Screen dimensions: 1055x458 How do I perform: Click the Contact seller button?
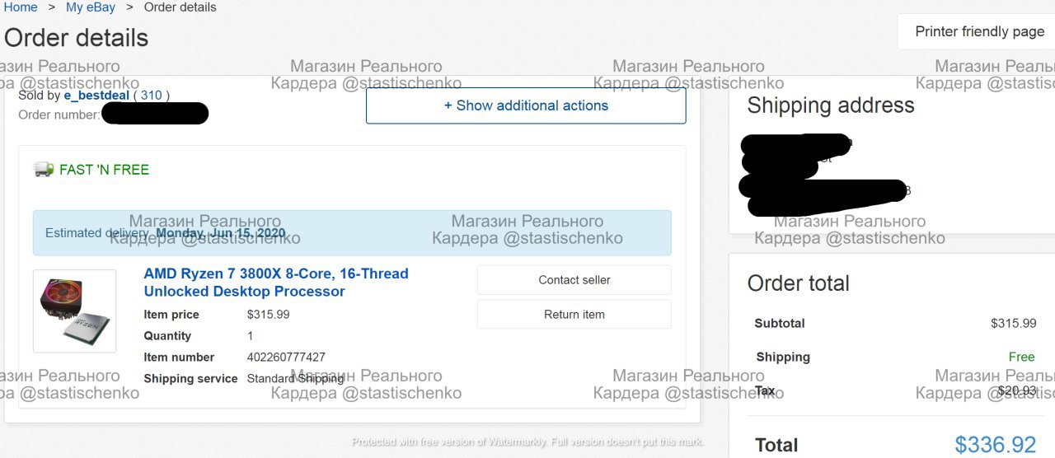click(x=574, y=280)
